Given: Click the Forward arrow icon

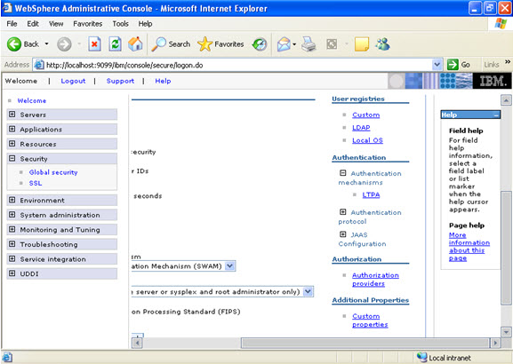Looking at the screenshot, I should click(x=64, y=44).
